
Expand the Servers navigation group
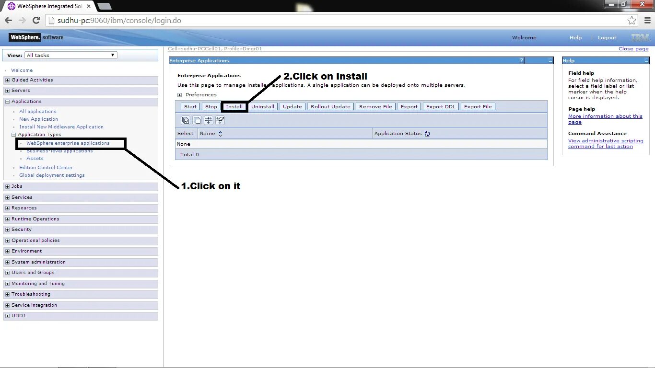click(7, 91)
